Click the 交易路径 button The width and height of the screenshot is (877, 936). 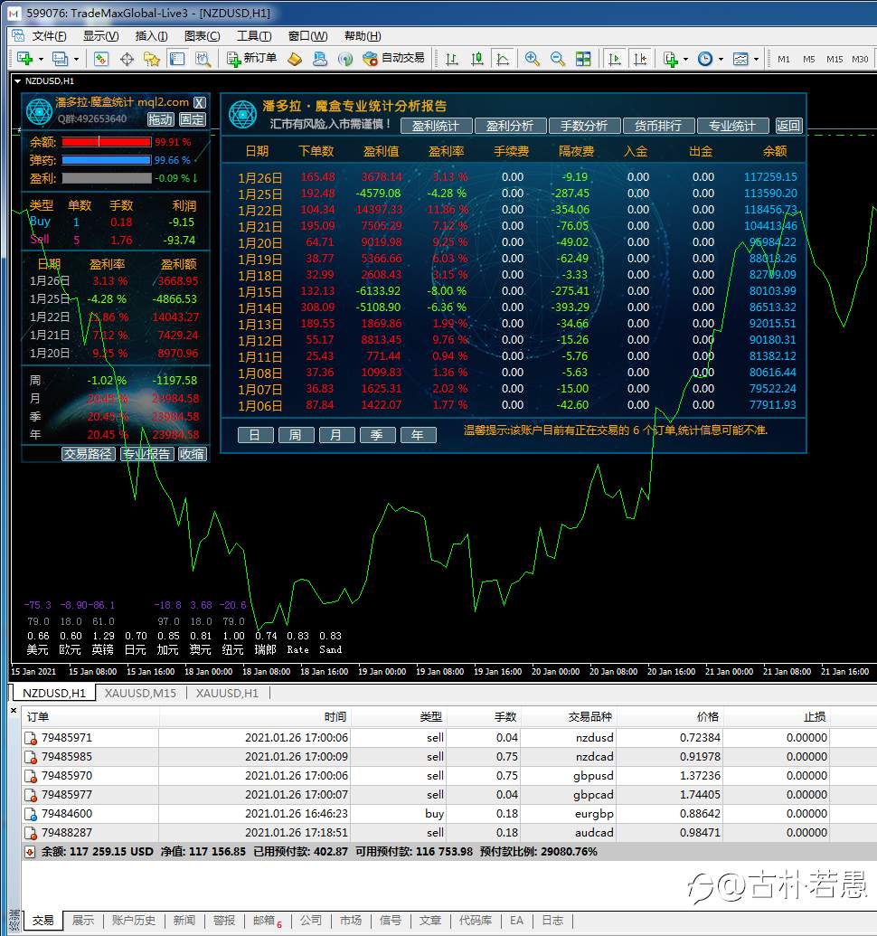click(89, 454)
